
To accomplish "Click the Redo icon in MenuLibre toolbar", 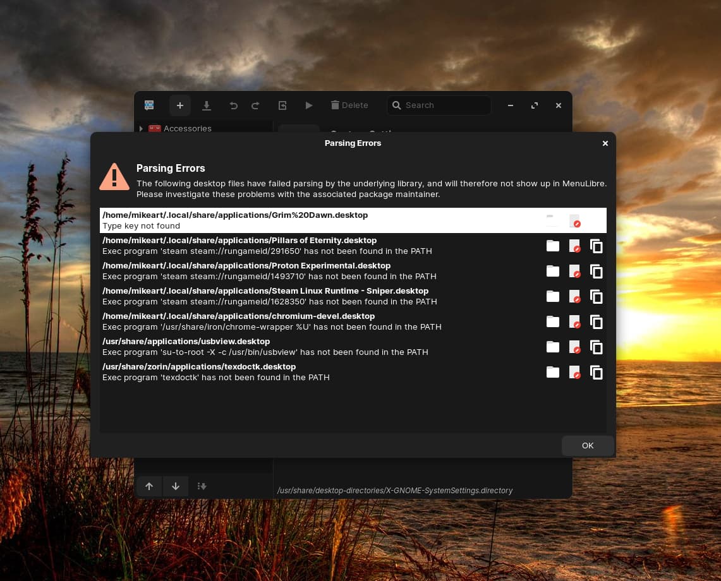I will [x=255, y=105].
